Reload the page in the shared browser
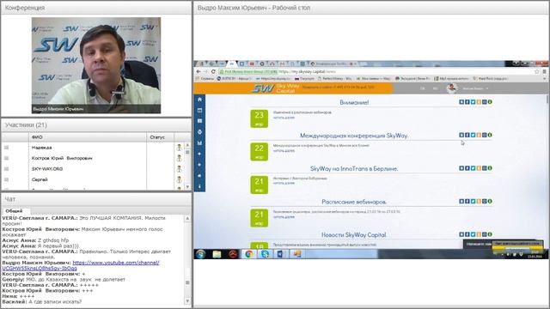Image resolution: width=550 pixels, height=309 pixels. pos(213,71)
